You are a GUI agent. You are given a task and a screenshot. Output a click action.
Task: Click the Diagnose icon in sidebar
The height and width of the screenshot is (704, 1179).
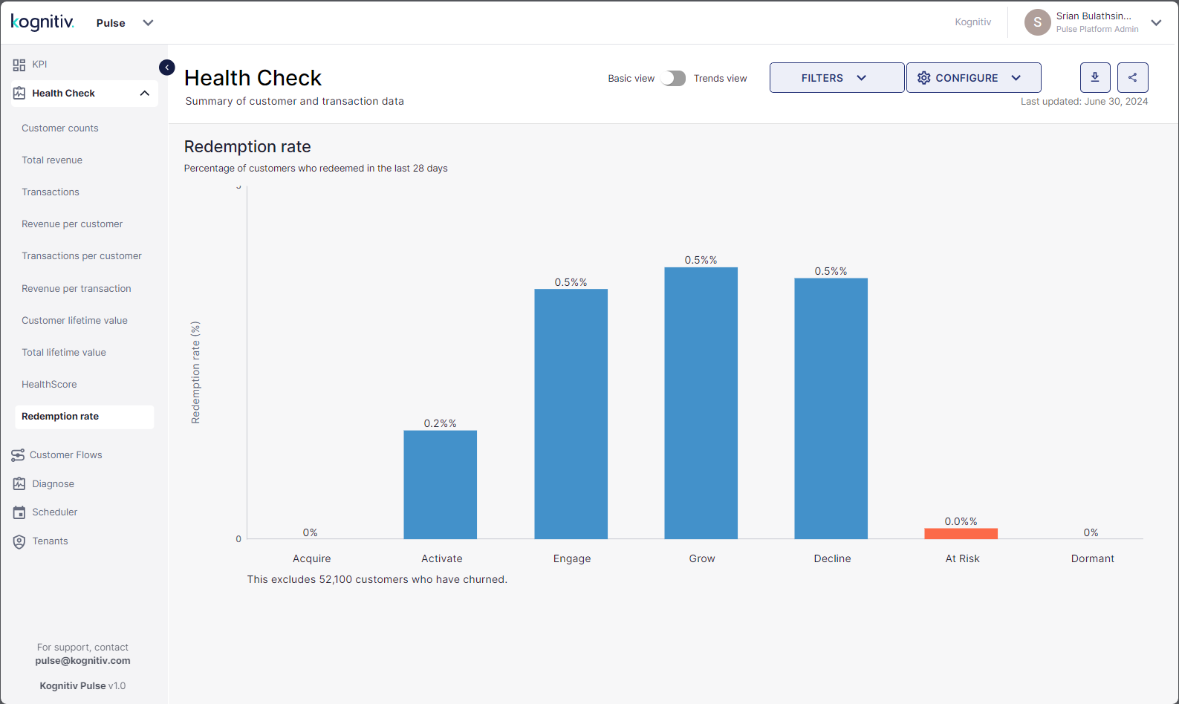pos(19,484)
